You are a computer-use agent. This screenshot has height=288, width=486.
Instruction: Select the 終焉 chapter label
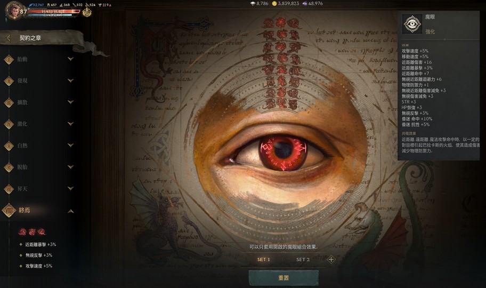point(24,210)
